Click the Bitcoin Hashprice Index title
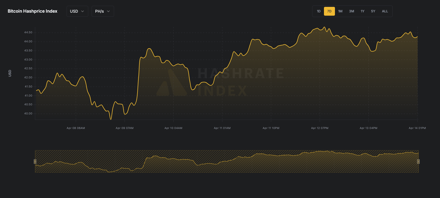Viewport: 440px width, 198px height. coord(32,11)
